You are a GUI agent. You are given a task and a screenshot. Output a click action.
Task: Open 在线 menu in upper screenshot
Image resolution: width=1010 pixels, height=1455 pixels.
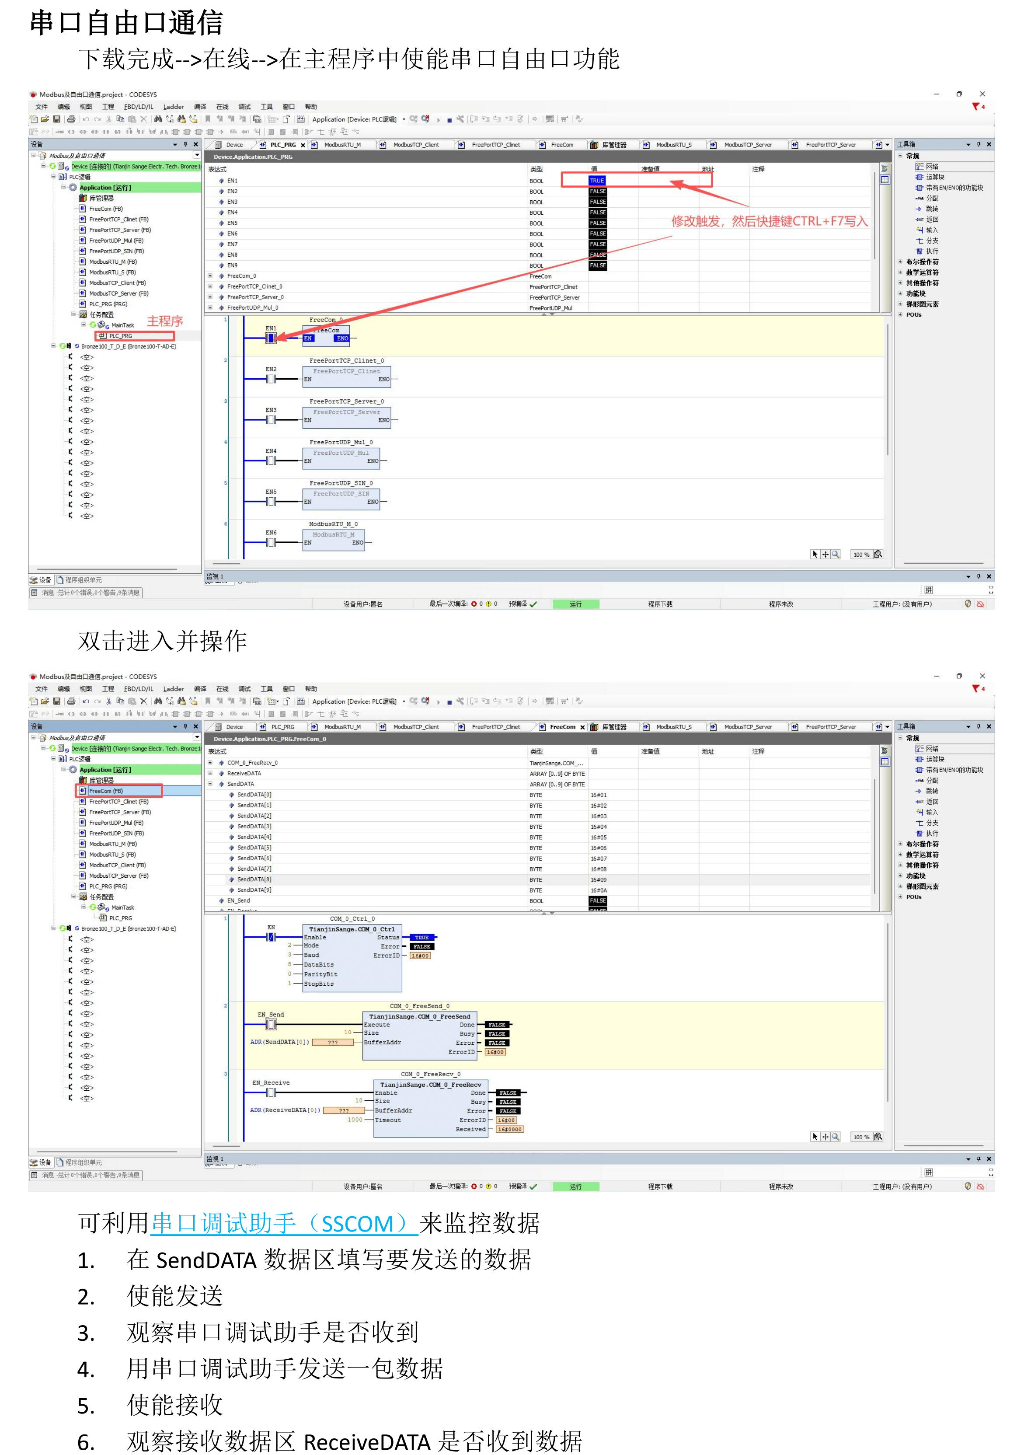[x=222, y=106]
